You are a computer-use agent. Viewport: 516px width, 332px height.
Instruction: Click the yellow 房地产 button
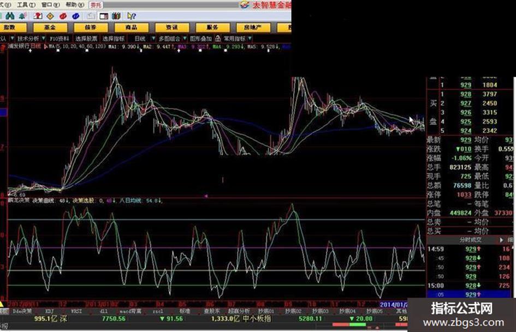253,28
